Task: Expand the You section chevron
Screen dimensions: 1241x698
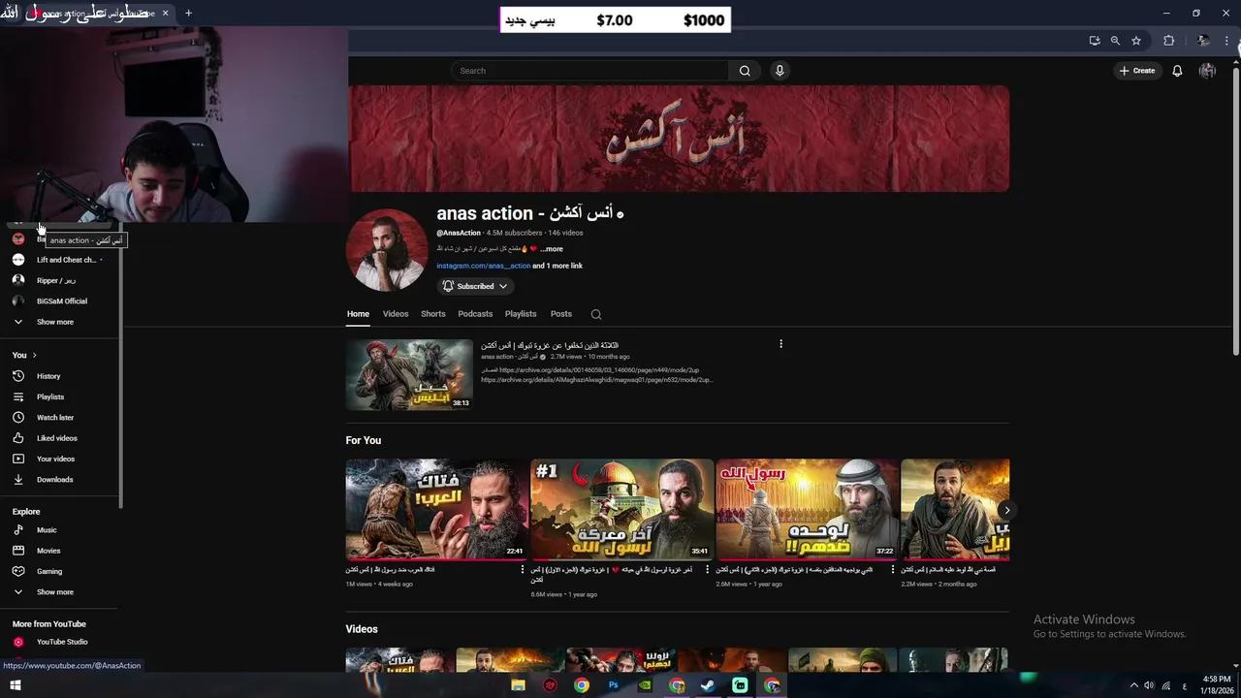Action: [34, 356]
